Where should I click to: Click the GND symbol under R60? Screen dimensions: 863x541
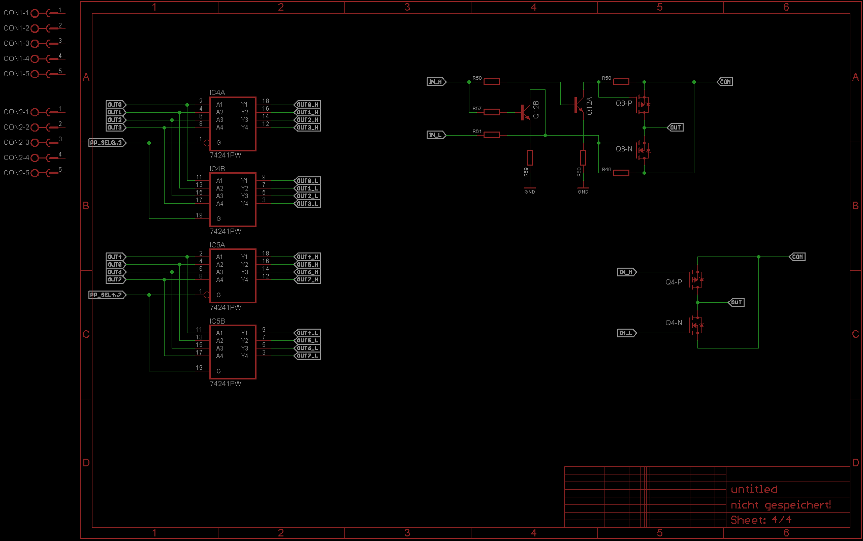coord(583,190)
